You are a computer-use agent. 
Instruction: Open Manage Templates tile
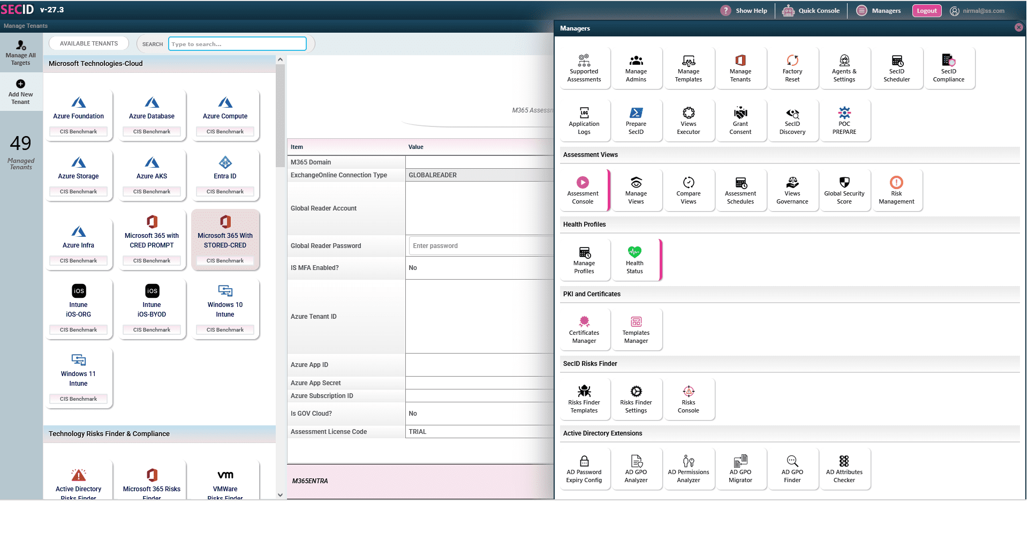point(689,68)
